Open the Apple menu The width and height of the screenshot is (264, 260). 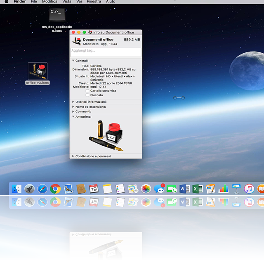pyautogui.click(x=7, y=2)
